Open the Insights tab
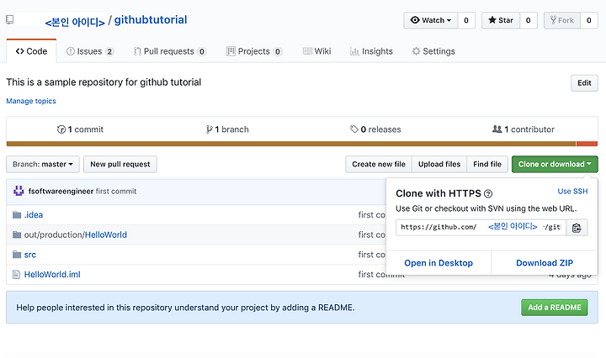606x358 pixels. click(371, 51)
